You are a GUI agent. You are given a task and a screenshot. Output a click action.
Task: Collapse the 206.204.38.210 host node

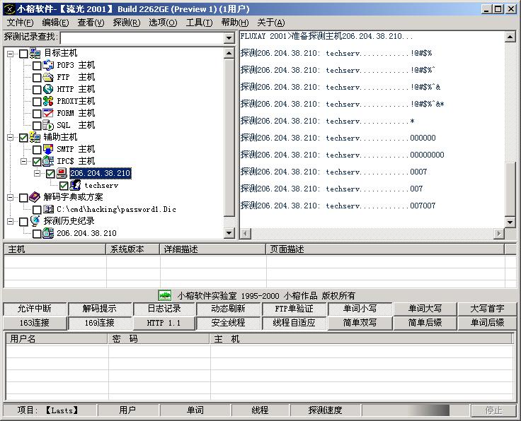(x=38, y=173)
